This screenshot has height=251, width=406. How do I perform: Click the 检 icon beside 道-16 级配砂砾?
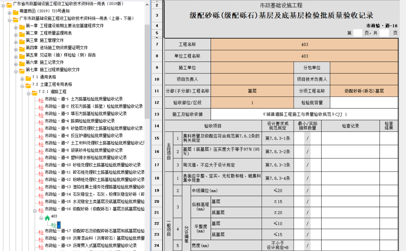(x=41, y=210)
